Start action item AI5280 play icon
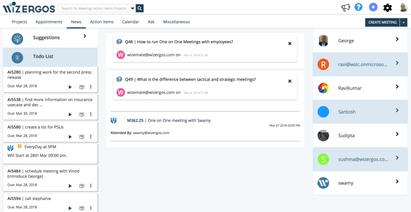The width and height of the screenshot is (411, 212). point(70,87)
